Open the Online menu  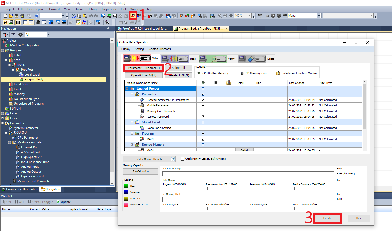79,9
